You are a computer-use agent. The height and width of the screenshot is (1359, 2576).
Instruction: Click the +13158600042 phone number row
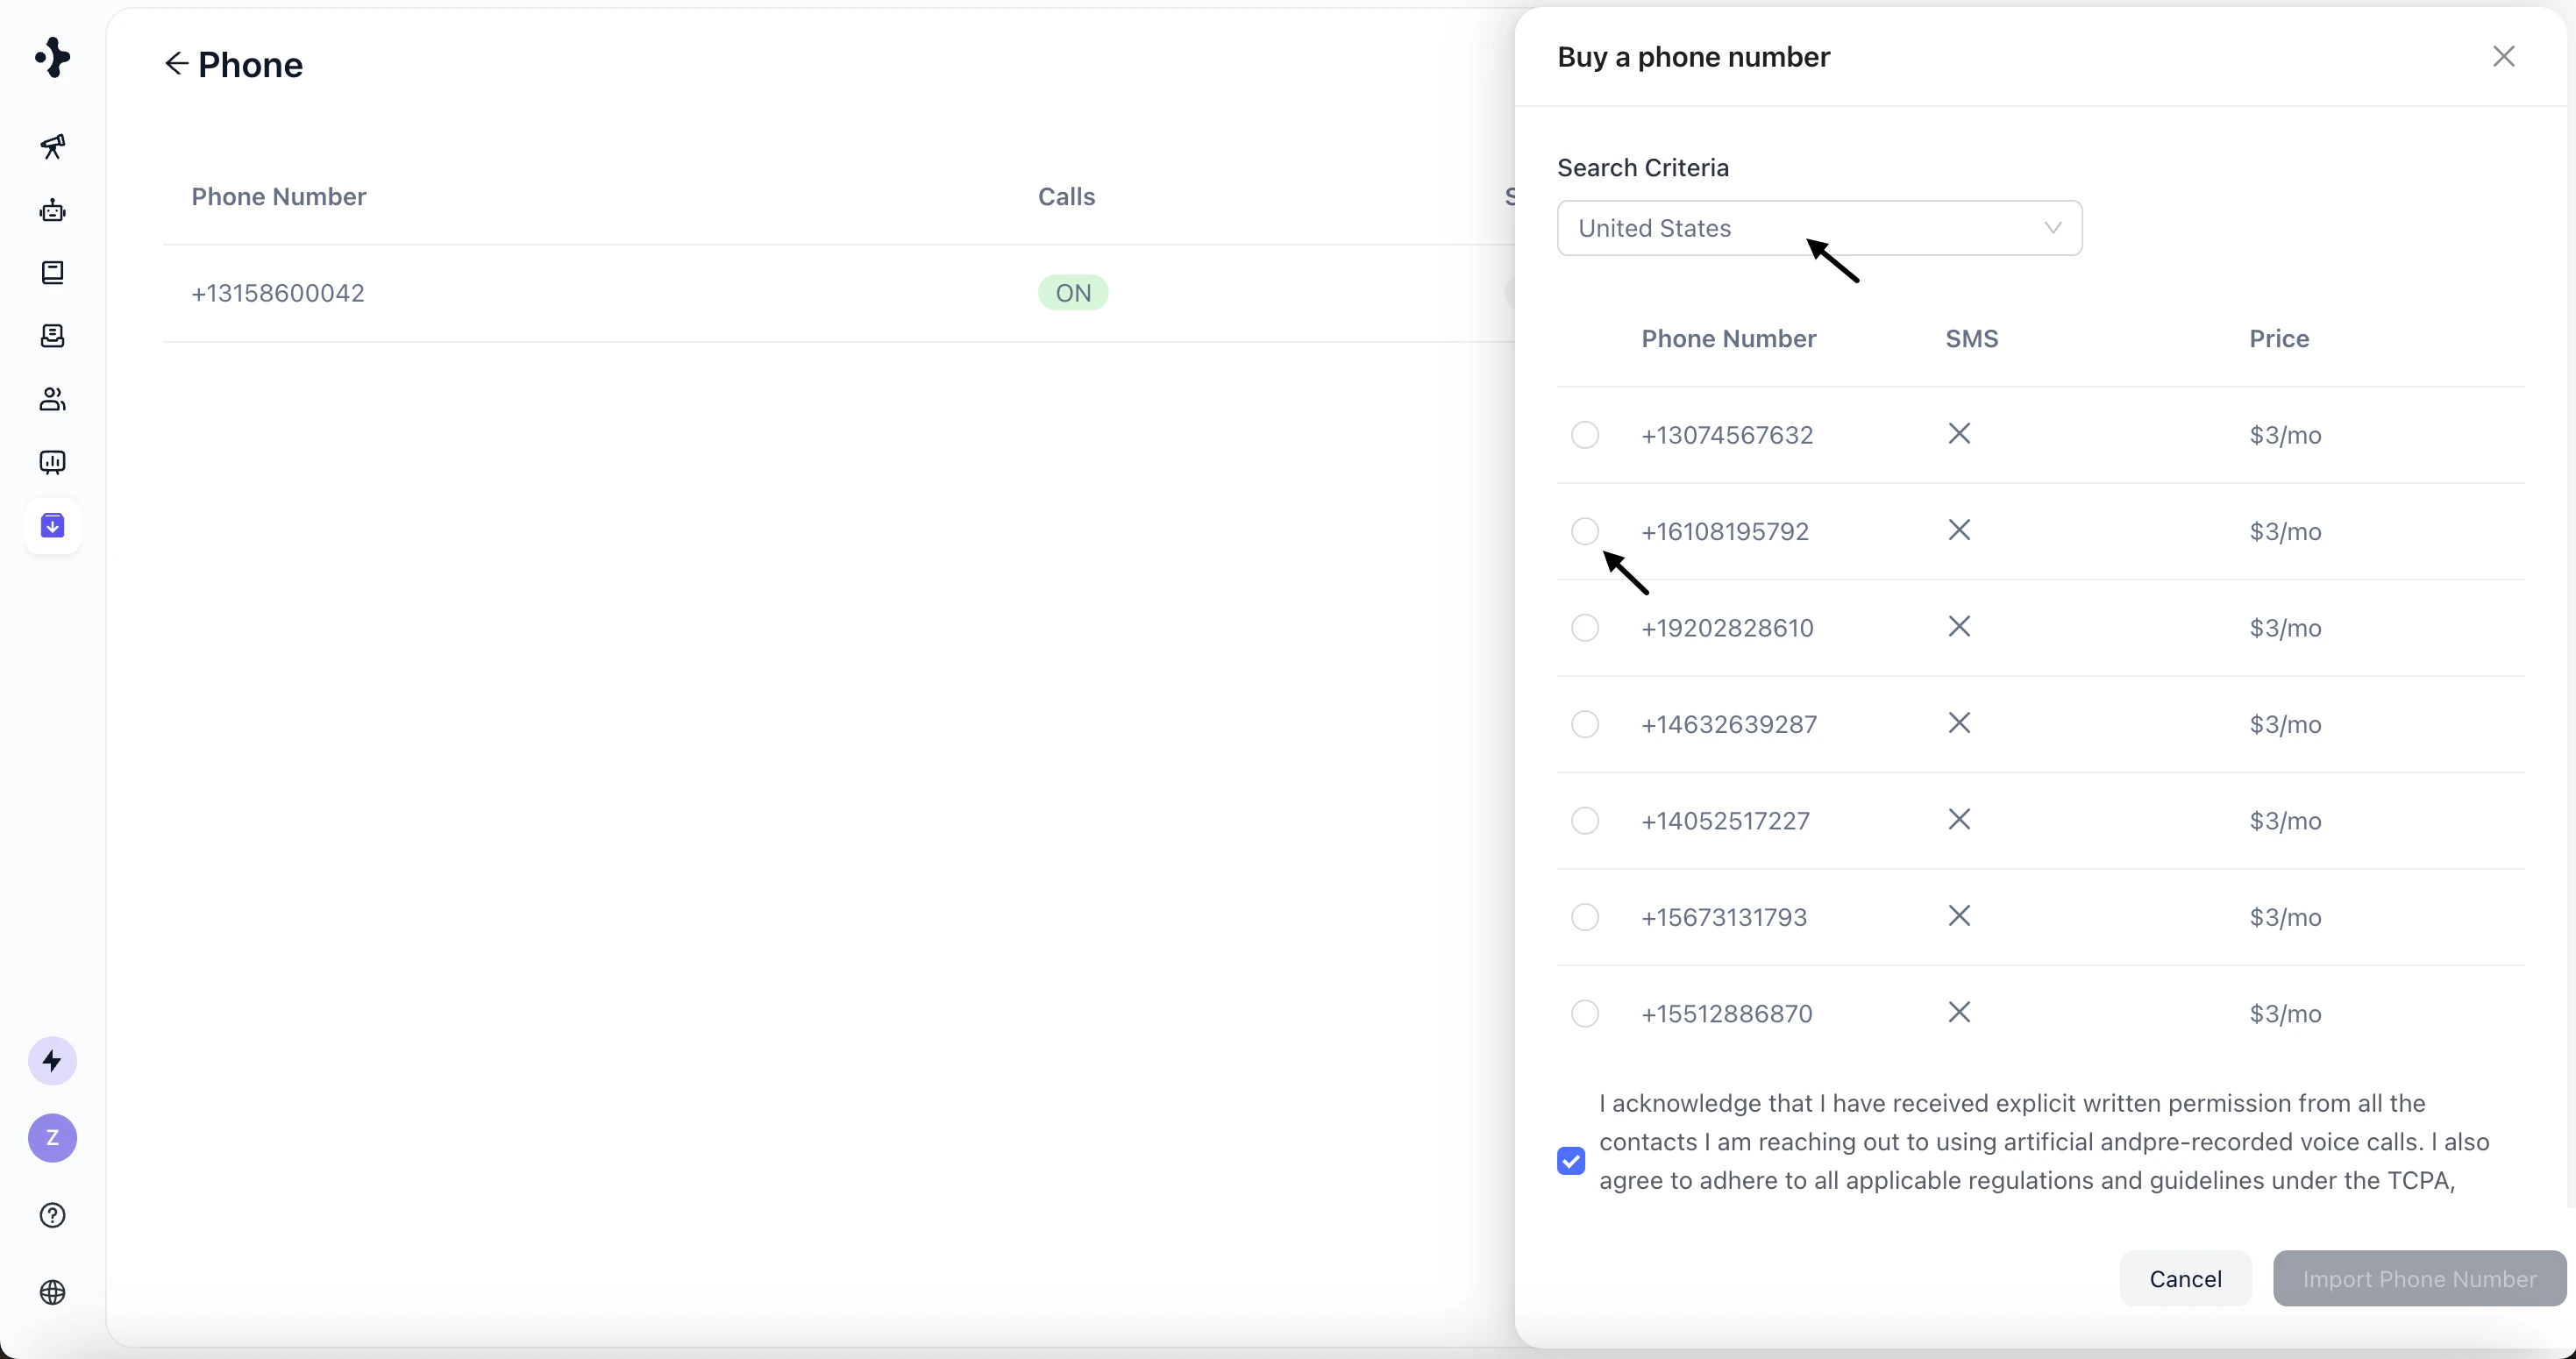point(278,293)
